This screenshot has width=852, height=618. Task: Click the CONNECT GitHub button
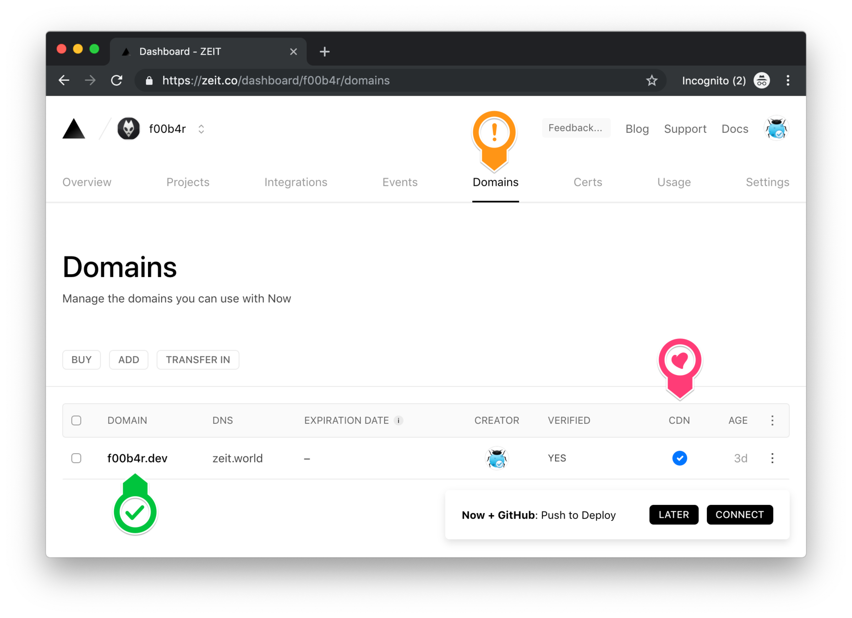point(740,515)
